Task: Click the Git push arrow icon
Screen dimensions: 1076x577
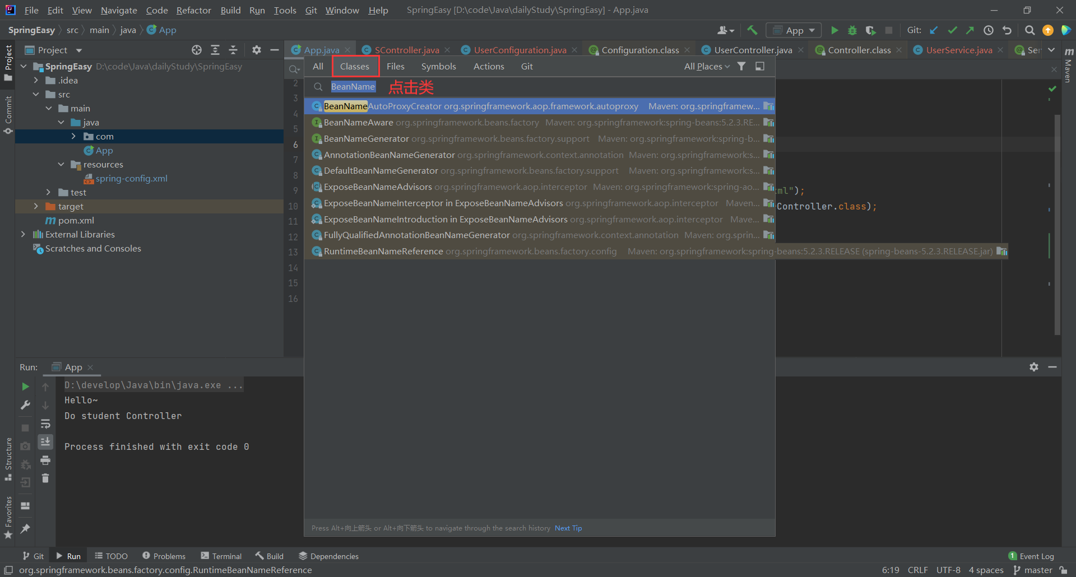Action: (970, 30)
